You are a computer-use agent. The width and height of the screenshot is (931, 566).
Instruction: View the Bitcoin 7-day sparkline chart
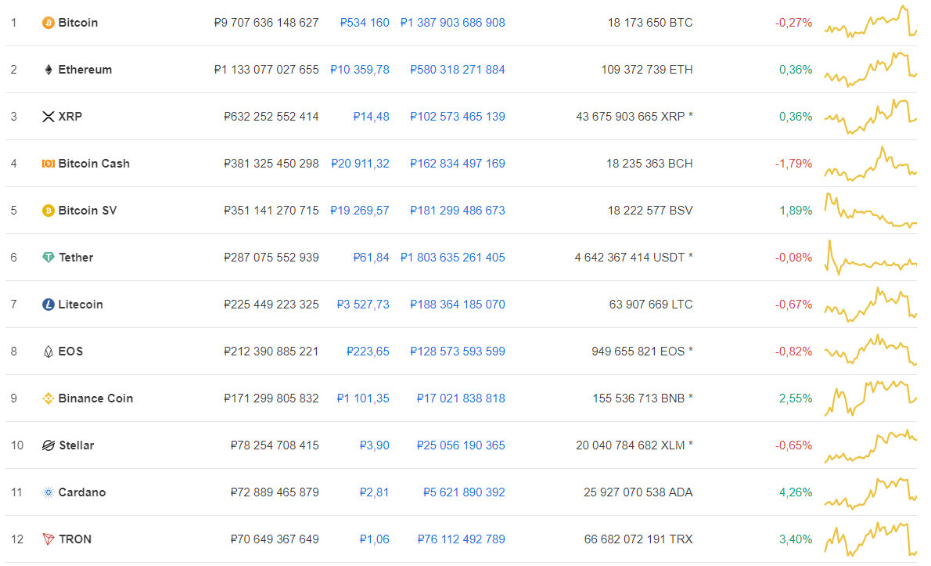(x=871, y=21)
